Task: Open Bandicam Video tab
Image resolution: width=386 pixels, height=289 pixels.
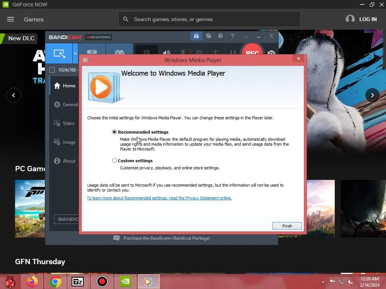Action: [x=64, y=123]
